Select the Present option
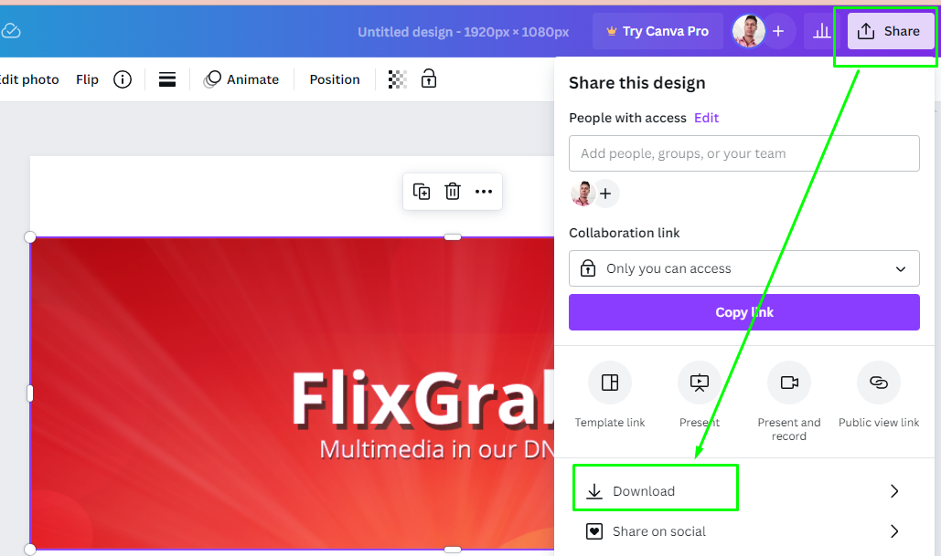941x556 pixels. 700,395
